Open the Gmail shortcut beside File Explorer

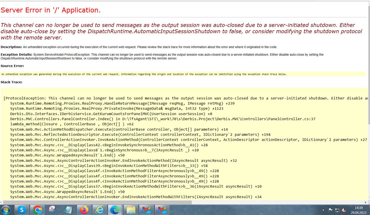[146, 210]
